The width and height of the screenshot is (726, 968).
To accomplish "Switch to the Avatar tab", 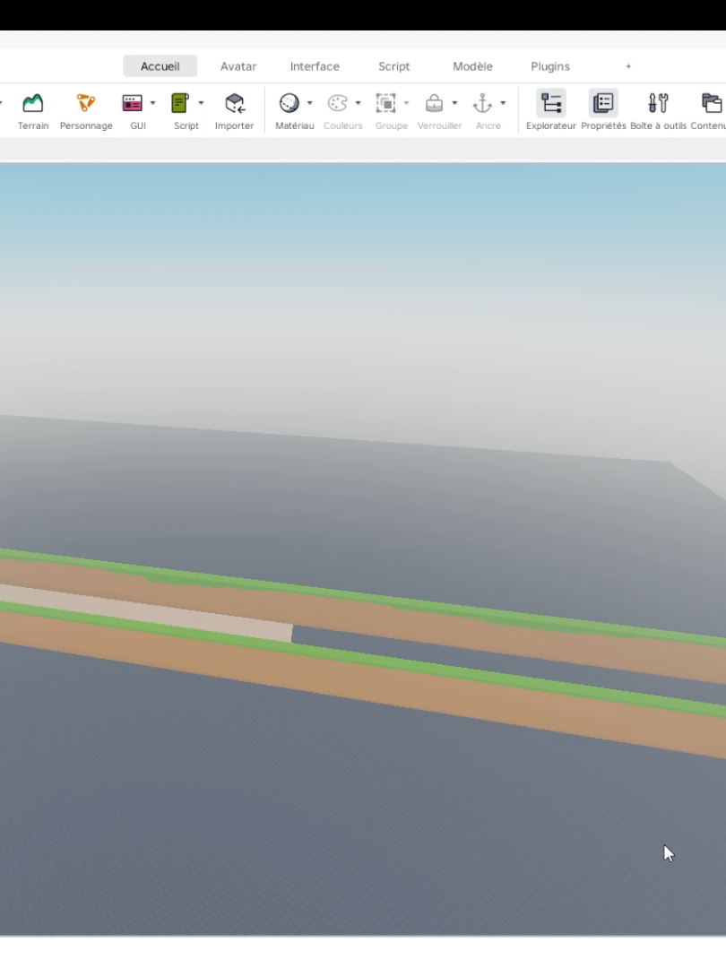I will [238, 66].
